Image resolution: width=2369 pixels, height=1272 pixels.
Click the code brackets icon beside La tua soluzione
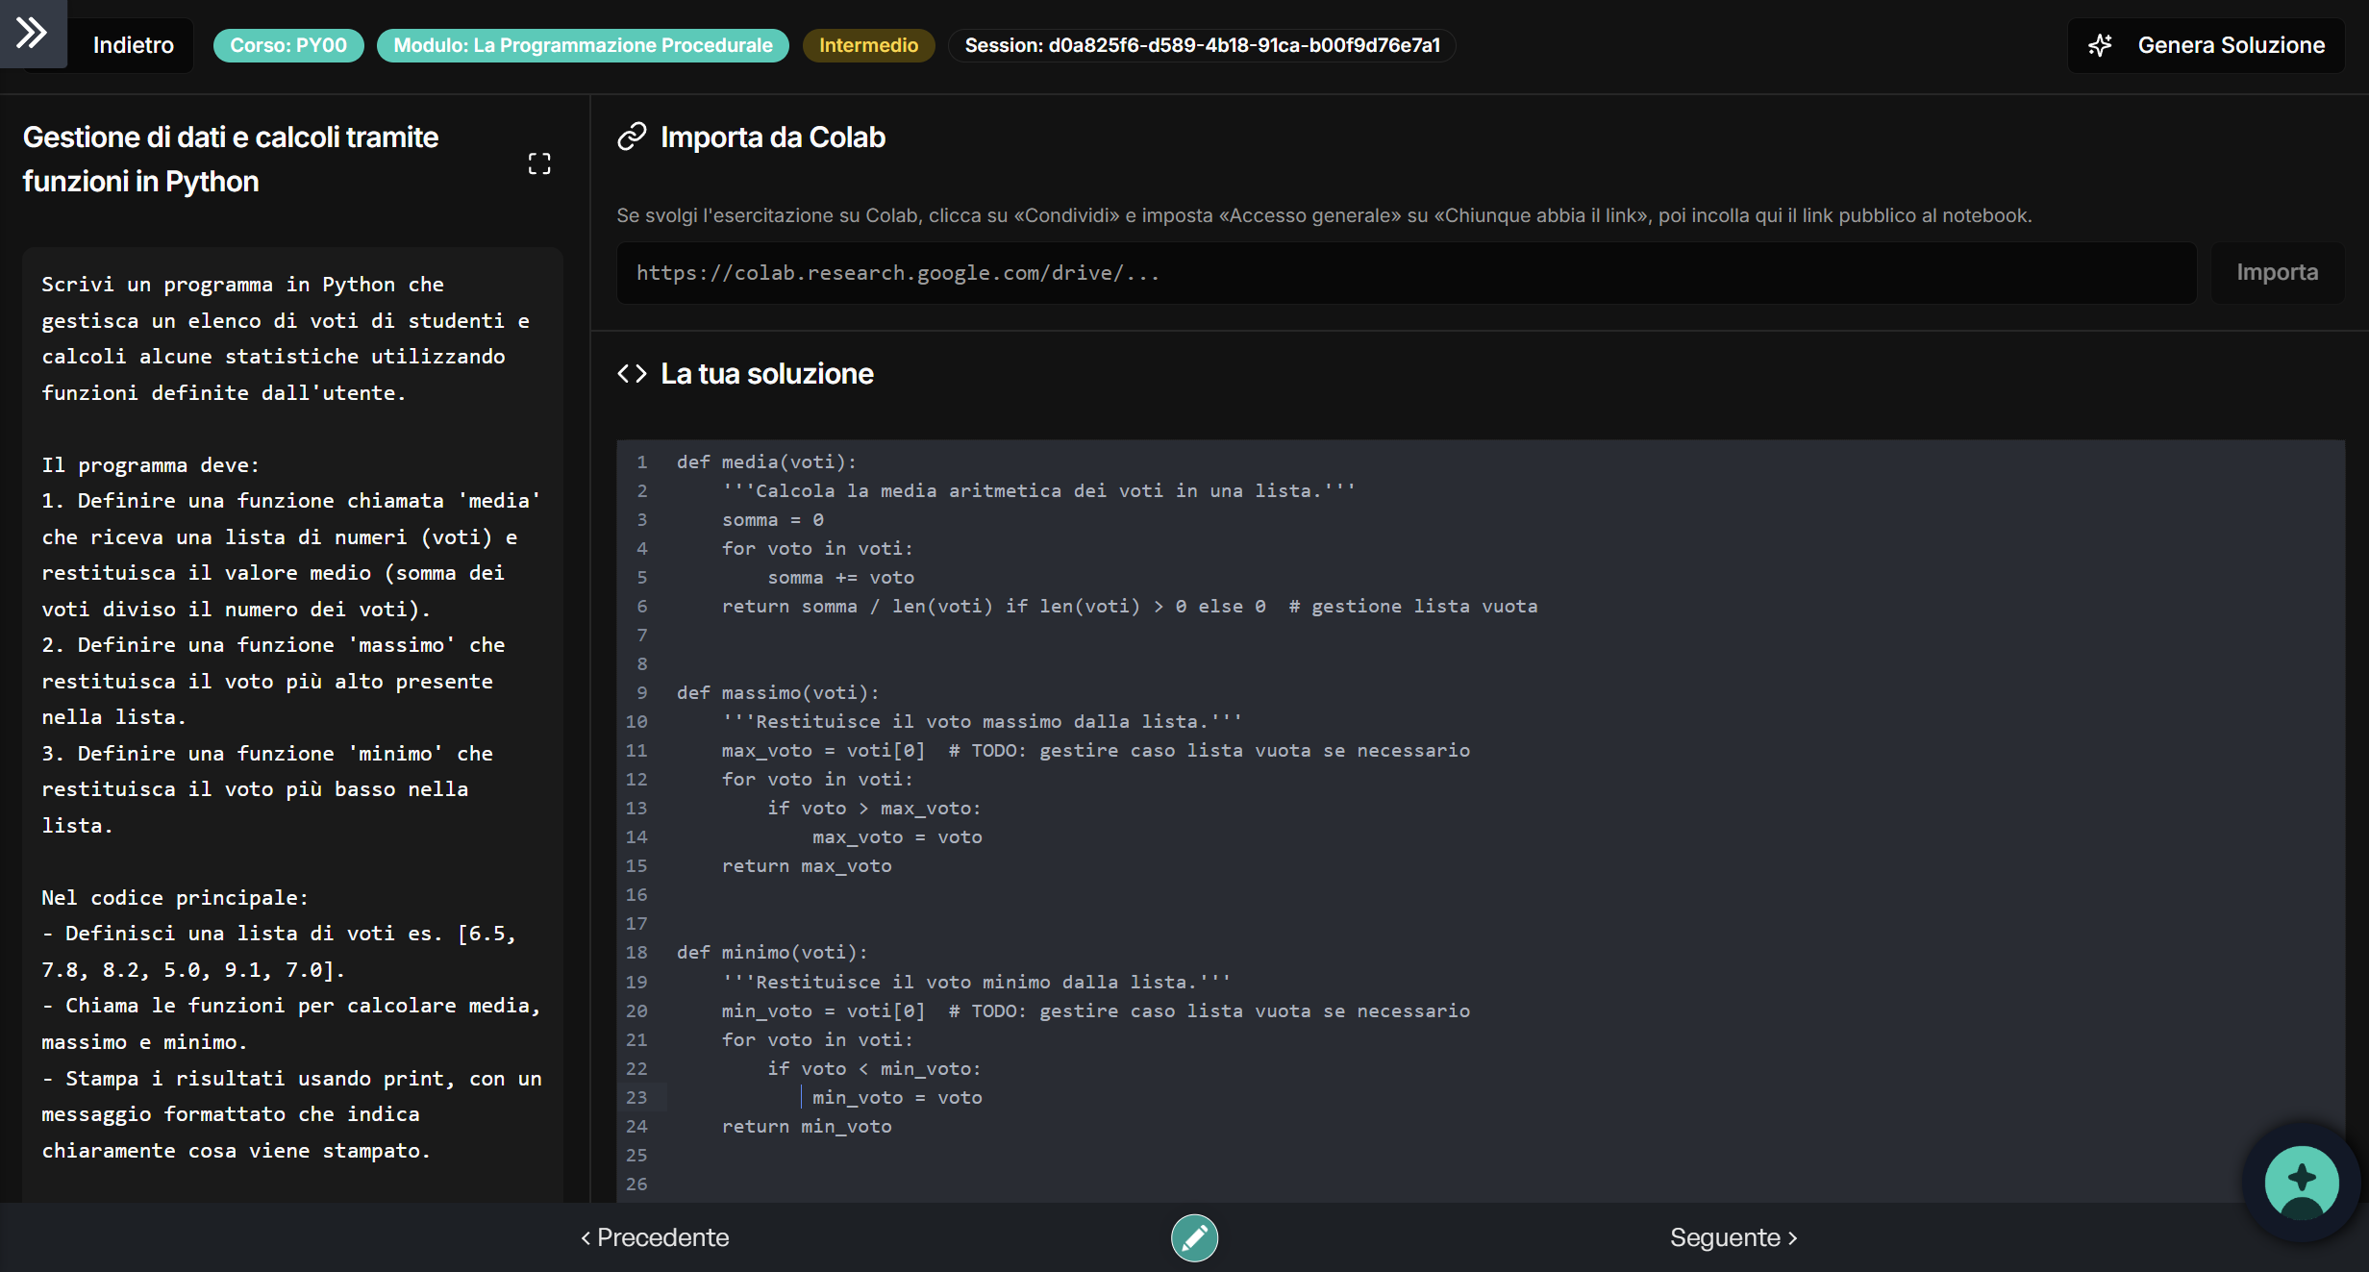pos(632,374)
